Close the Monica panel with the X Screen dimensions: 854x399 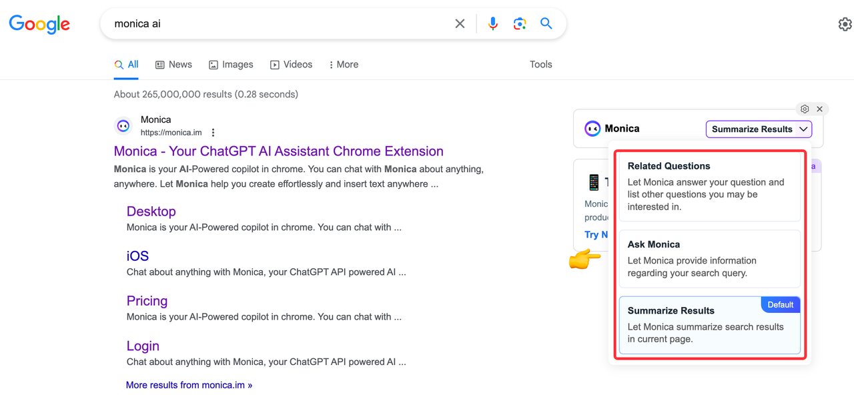pyautogui.click(x=820, y=109)
